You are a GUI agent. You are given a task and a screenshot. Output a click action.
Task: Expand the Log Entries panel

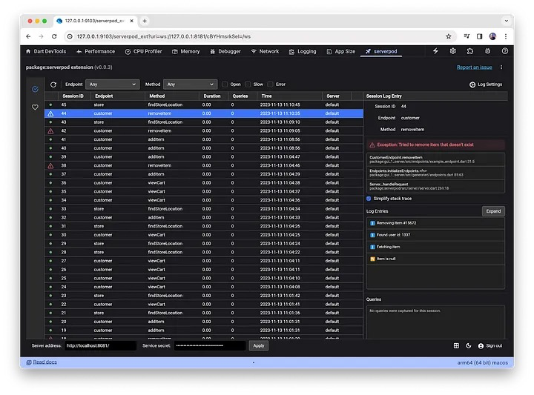[493, 211]
